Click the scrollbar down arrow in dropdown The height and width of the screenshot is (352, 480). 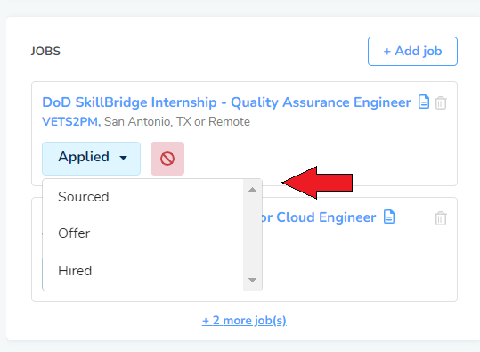tap(252, 280)
